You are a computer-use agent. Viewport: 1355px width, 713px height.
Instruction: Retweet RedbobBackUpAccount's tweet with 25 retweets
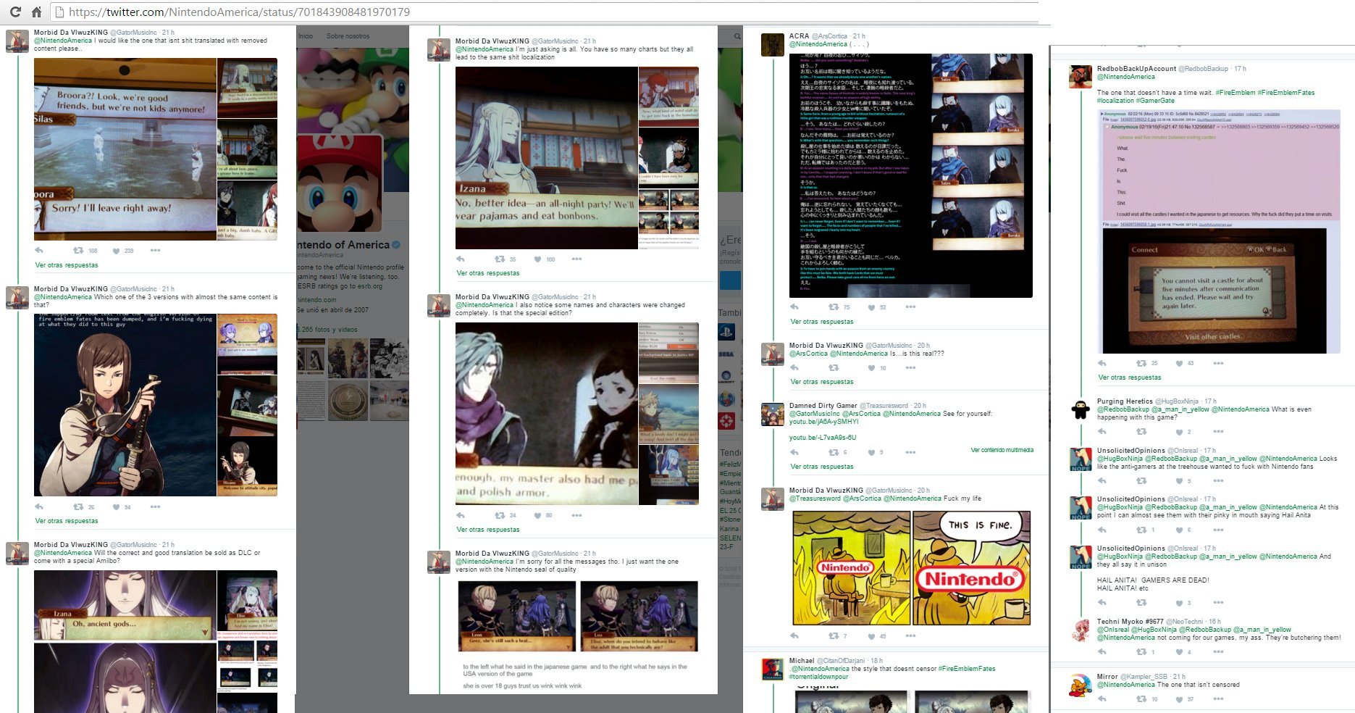tap(1141, 363)
